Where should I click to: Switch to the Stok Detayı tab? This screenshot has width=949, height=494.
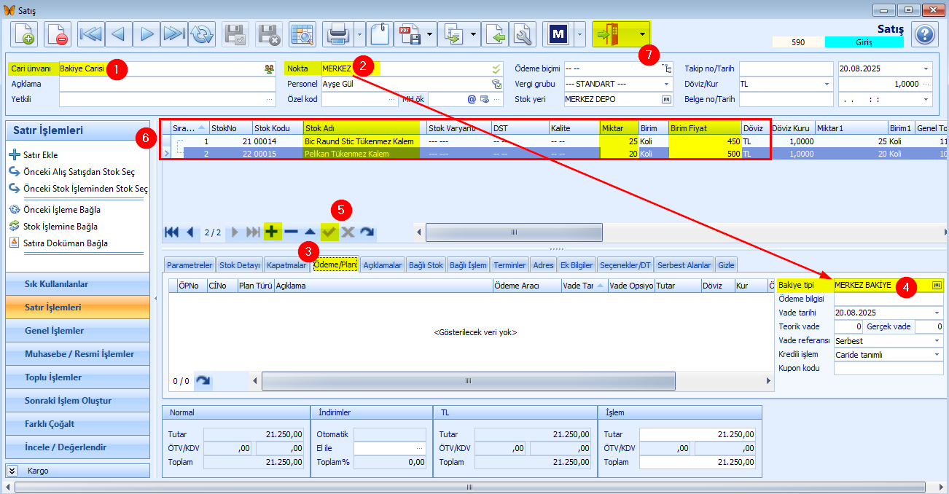tap(240, 265)
